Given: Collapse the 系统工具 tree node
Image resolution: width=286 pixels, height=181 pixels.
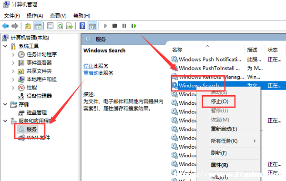Looking at the screenshot, I should pyautogui.click(x=5, y=46).
